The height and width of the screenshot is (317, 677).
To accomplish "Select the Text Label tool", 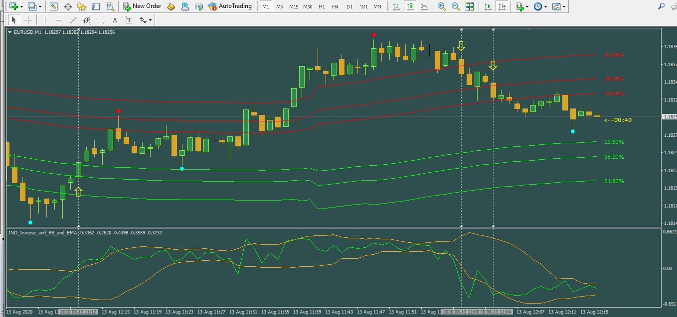I will click(129, 20).
